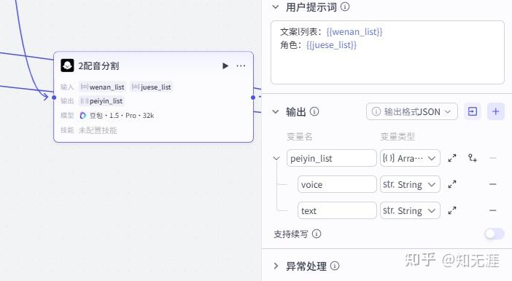Click inside the user prompt text box
Screen dimensions: 512x281
(x=387, y=52)
